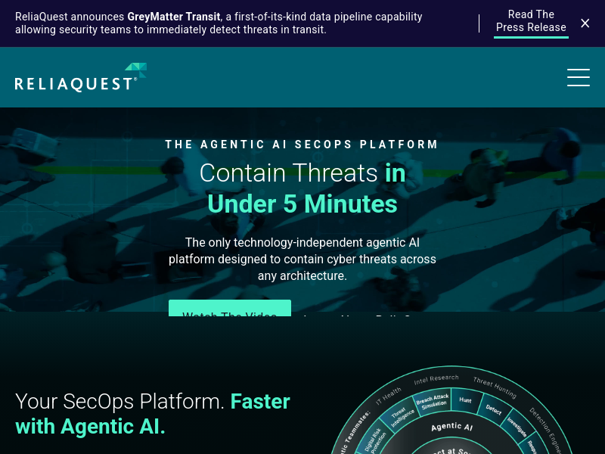Select the Detect segment in diagram

(494, 410)
